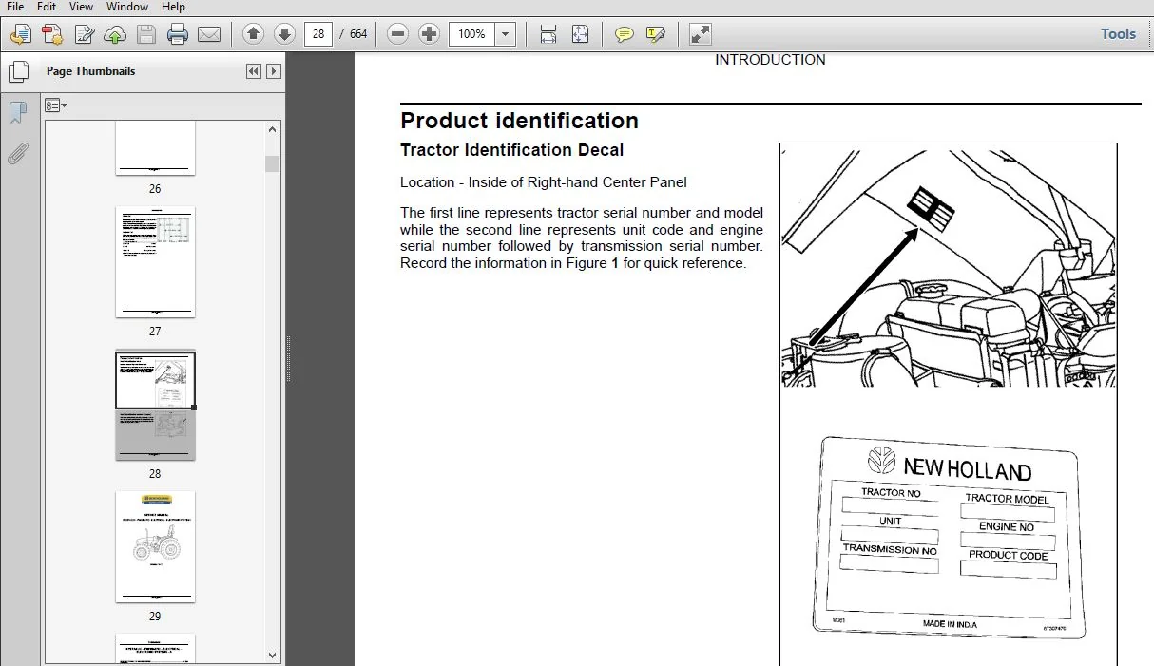This screenshot has height=666, width=1154.
Task: Click the 'TRACTOR MODEL' decal label
Action: [x=1008, y=499]
